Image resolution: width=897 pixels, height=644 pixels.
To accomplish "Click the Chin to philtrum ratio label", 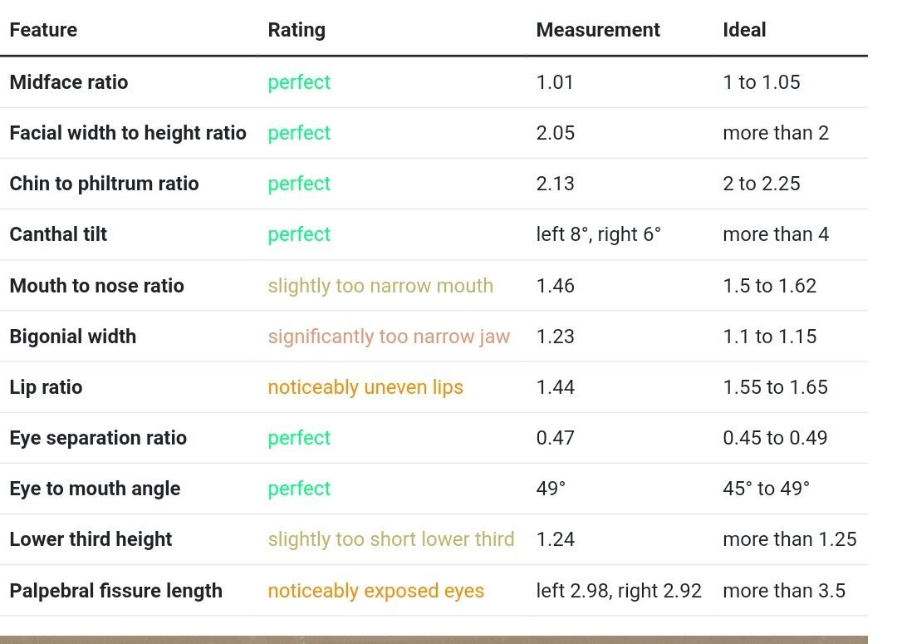I will (x=104, y=184).
